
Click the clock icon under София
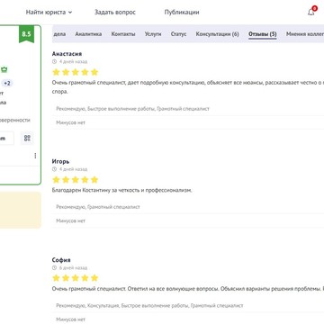coord(54,267)
